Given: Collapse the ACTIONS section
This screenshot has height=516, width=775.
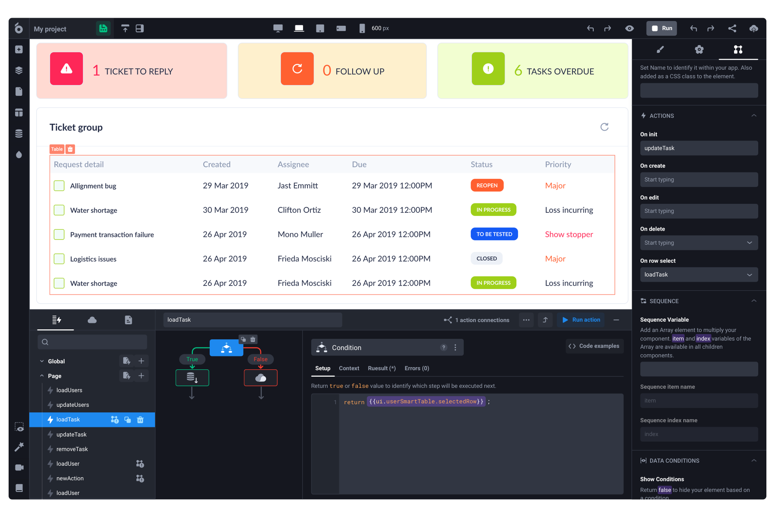Looking at the screenshot, I should point(753,115).
